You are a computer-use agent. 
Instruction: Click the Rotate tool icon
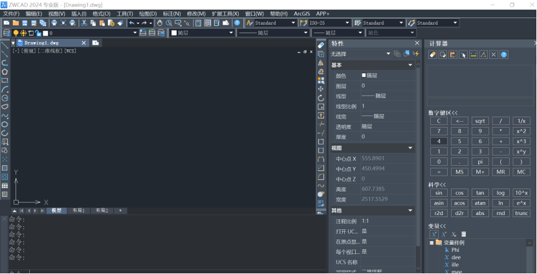click(321, 98)
